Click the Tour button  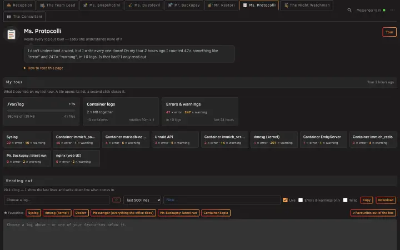[389, 32]
